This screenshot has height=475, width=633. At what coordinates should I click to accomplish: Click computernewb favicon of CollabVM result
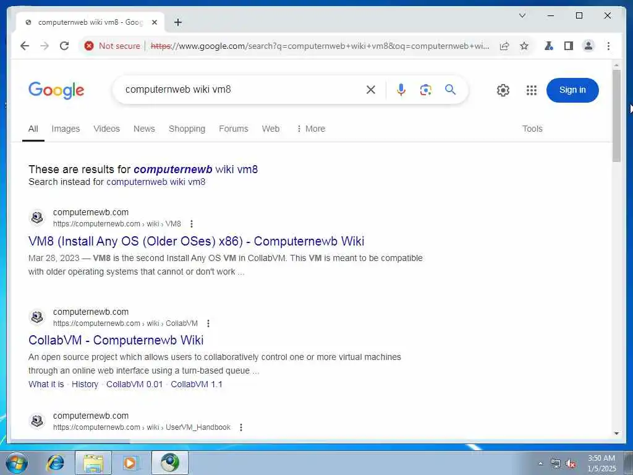coord(37,317)
